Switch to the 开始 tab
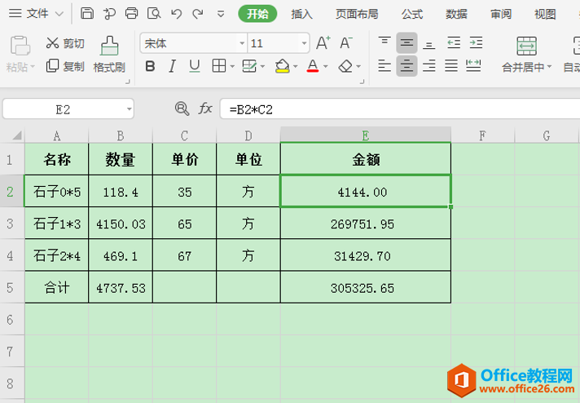580x403 pixels. tap(257, 14)
